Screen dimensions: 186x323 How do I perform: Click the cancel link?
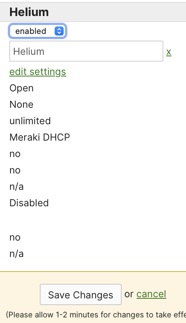151,294
